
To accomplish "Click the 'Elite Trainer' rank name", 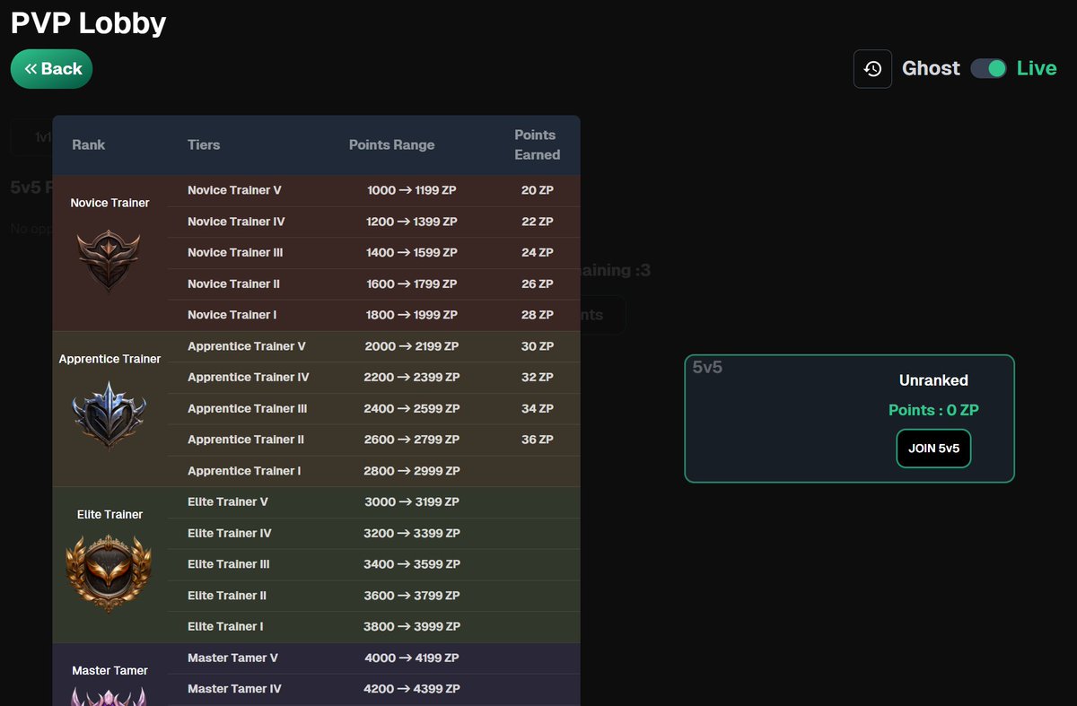I will pos(109,515).
